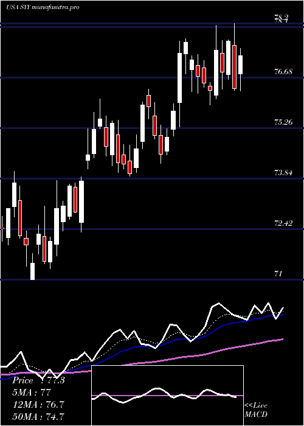Click the 72.42 price level label

pyautogui.click(x=283, y=223)
